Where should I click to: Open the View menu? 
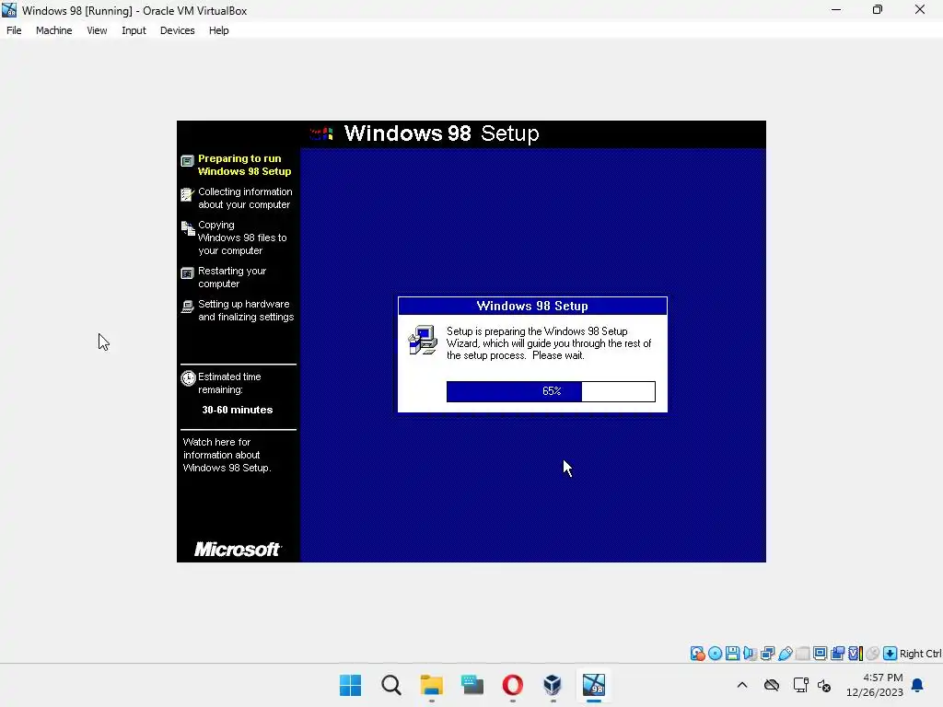click(x=97, y=30)
